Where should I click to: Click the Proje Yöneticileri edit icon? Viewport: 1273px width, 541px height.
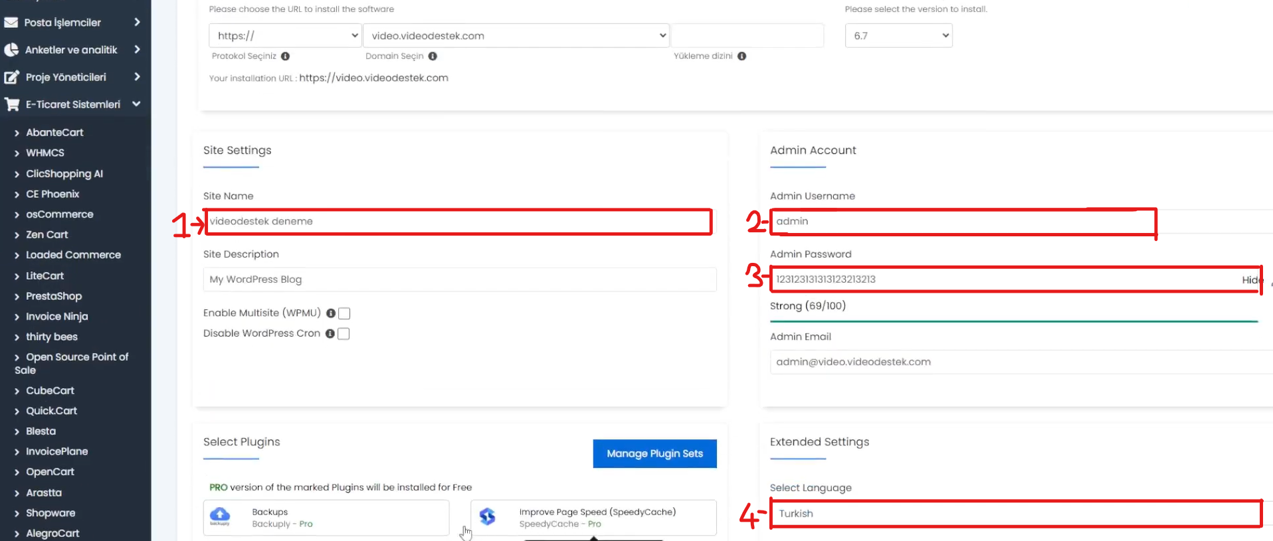pyautogui.click(x=11, y=77)
